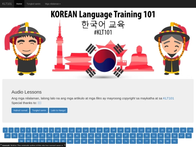
Task: Open the Latin to Hangul tool
Action: click(58, 110)
